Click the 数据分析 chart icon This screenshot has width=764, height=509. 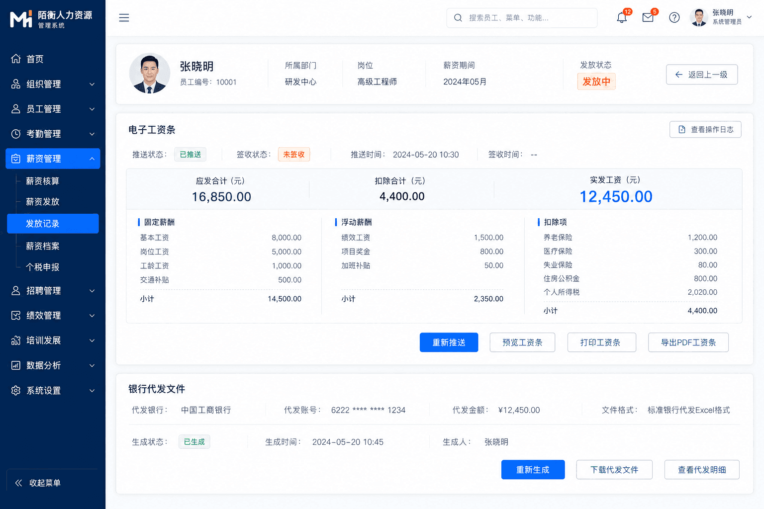click(x=16, y=365)
